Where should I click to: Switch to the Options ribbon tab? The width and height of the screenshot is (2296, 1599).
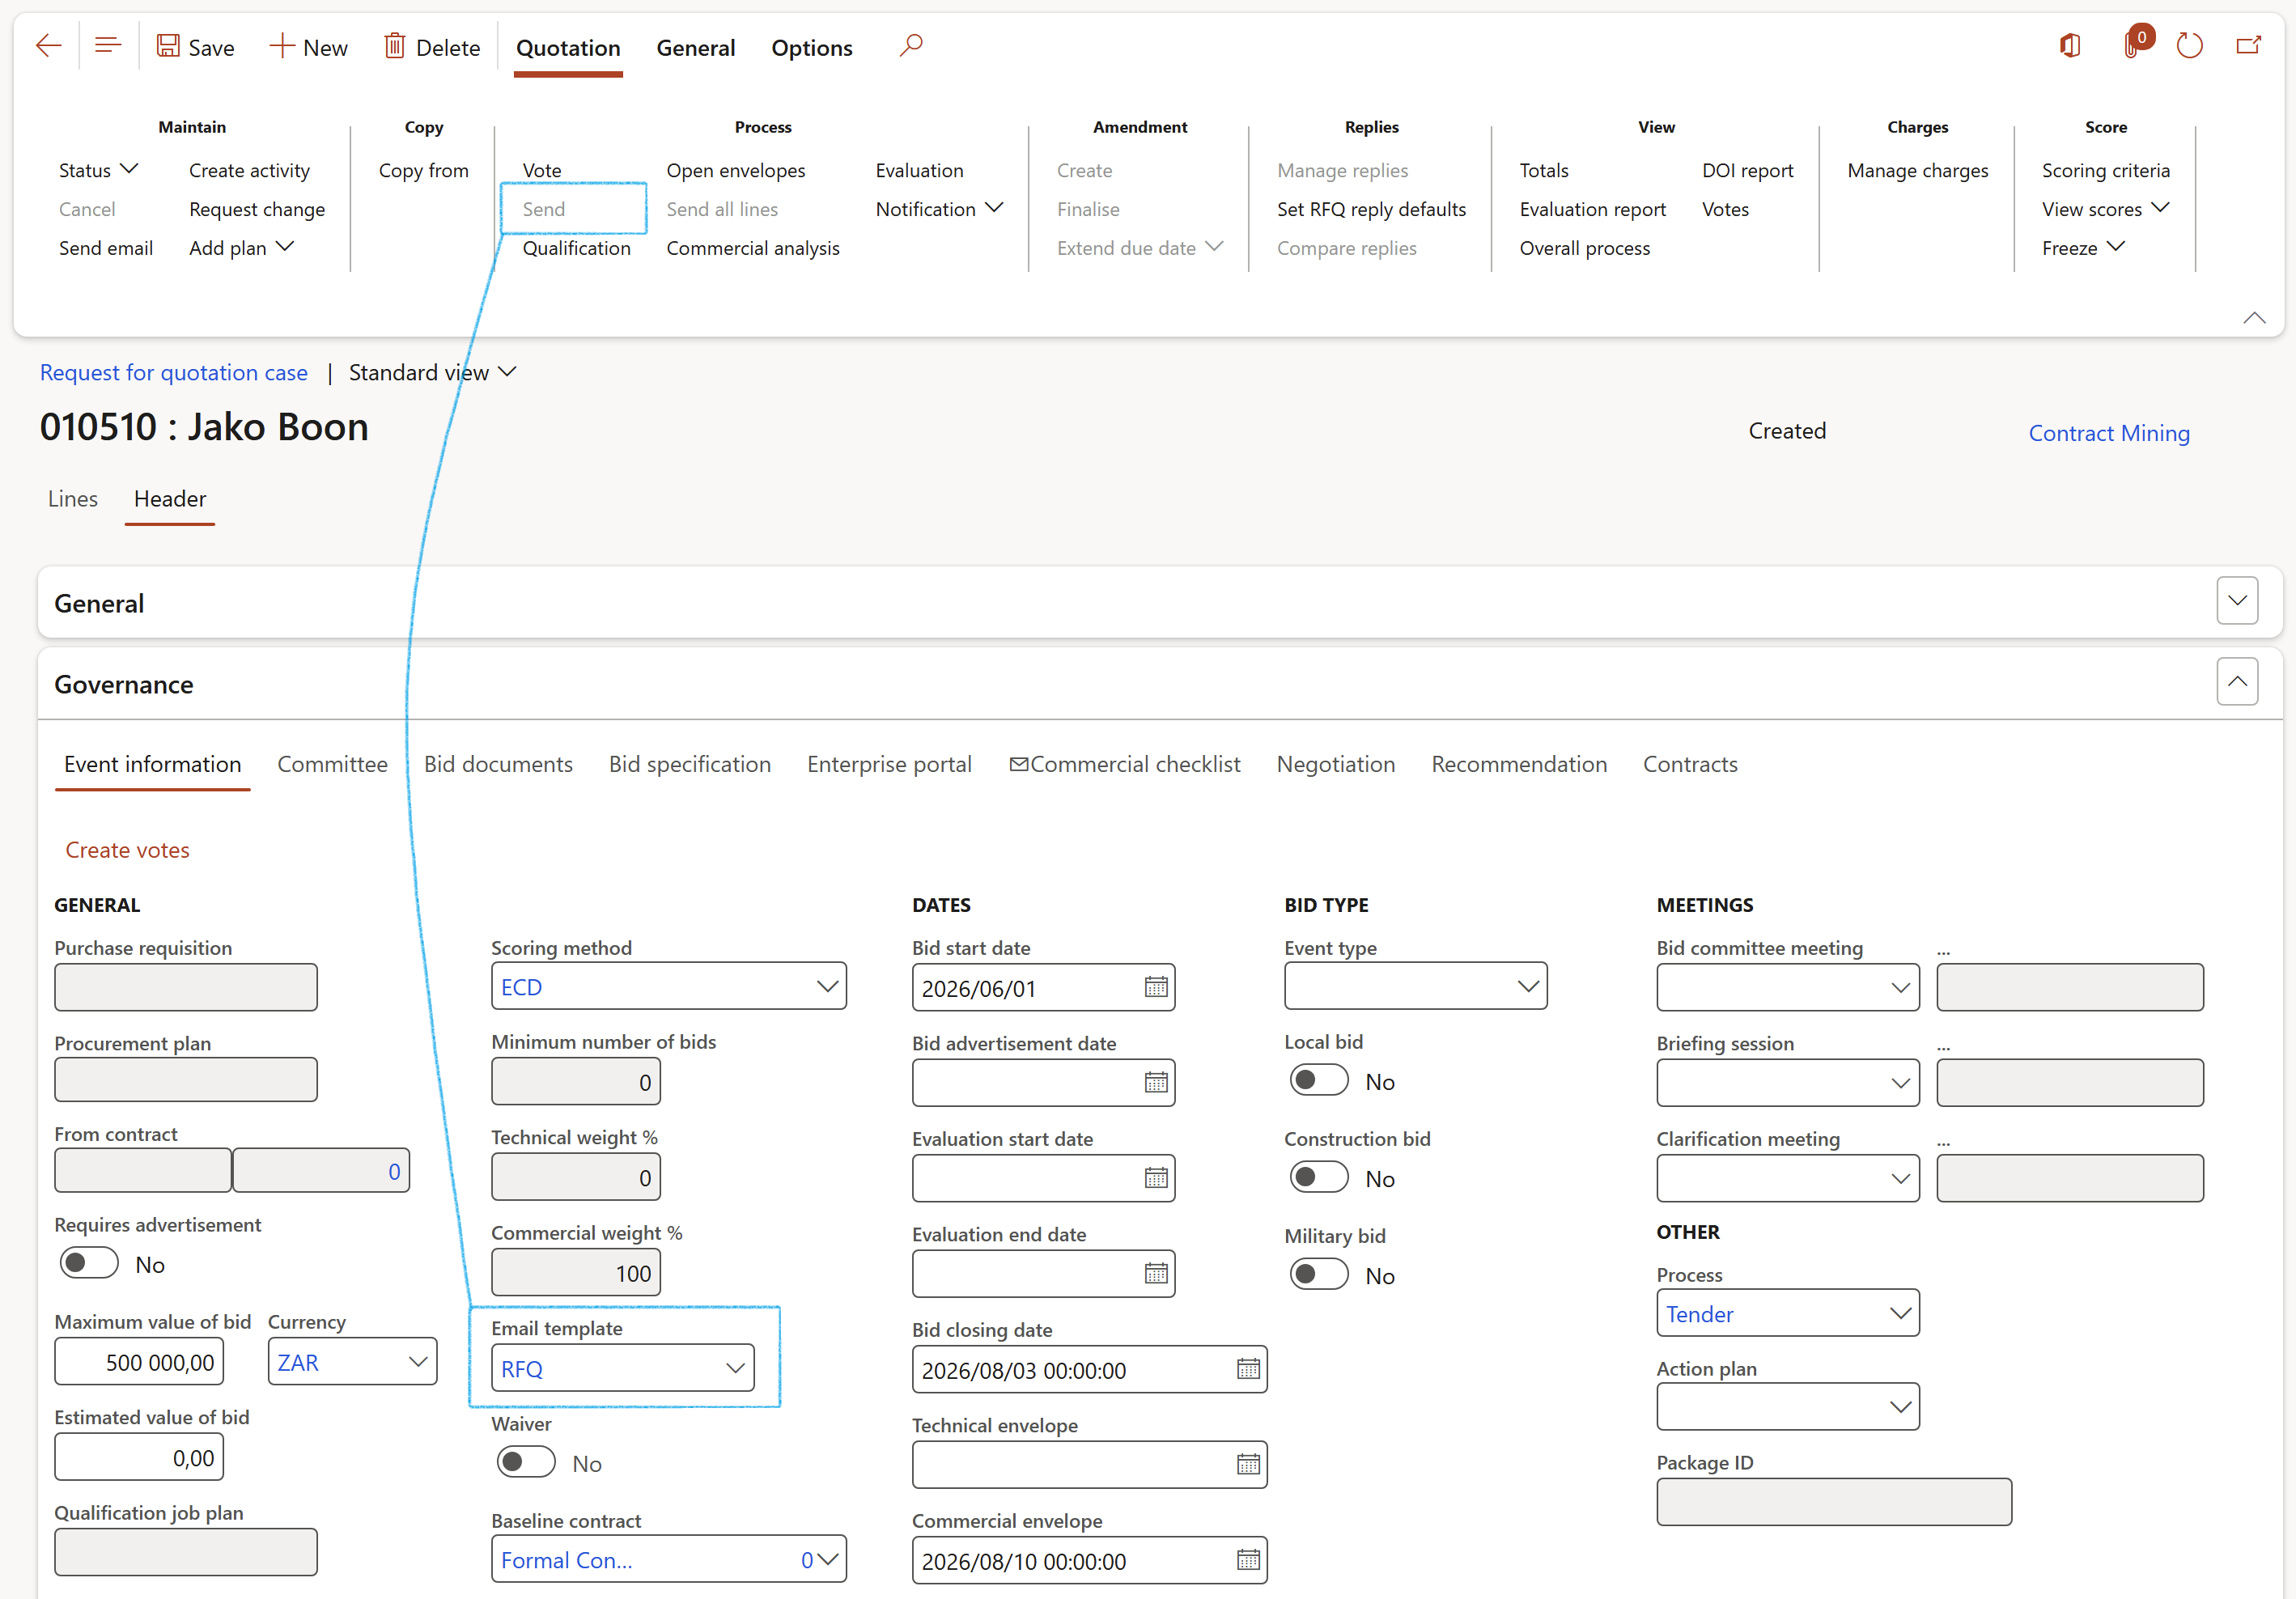[811, 48]
